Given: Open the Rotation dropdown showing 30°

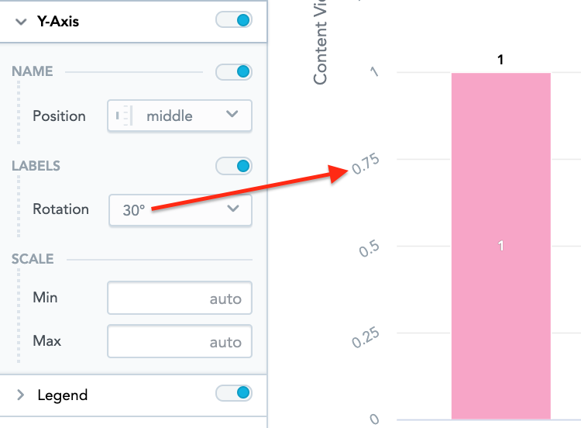Looking at the screenshot, I should (x=180, y=209).
